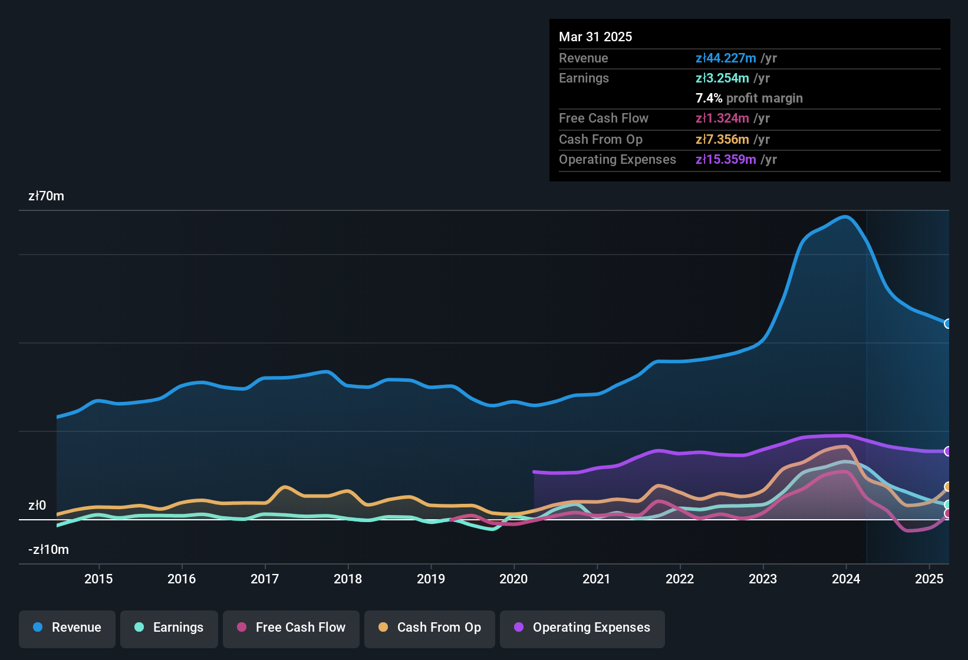Click the orange Cash From Op dot icon
968x660 pixels.
[383, 628]
